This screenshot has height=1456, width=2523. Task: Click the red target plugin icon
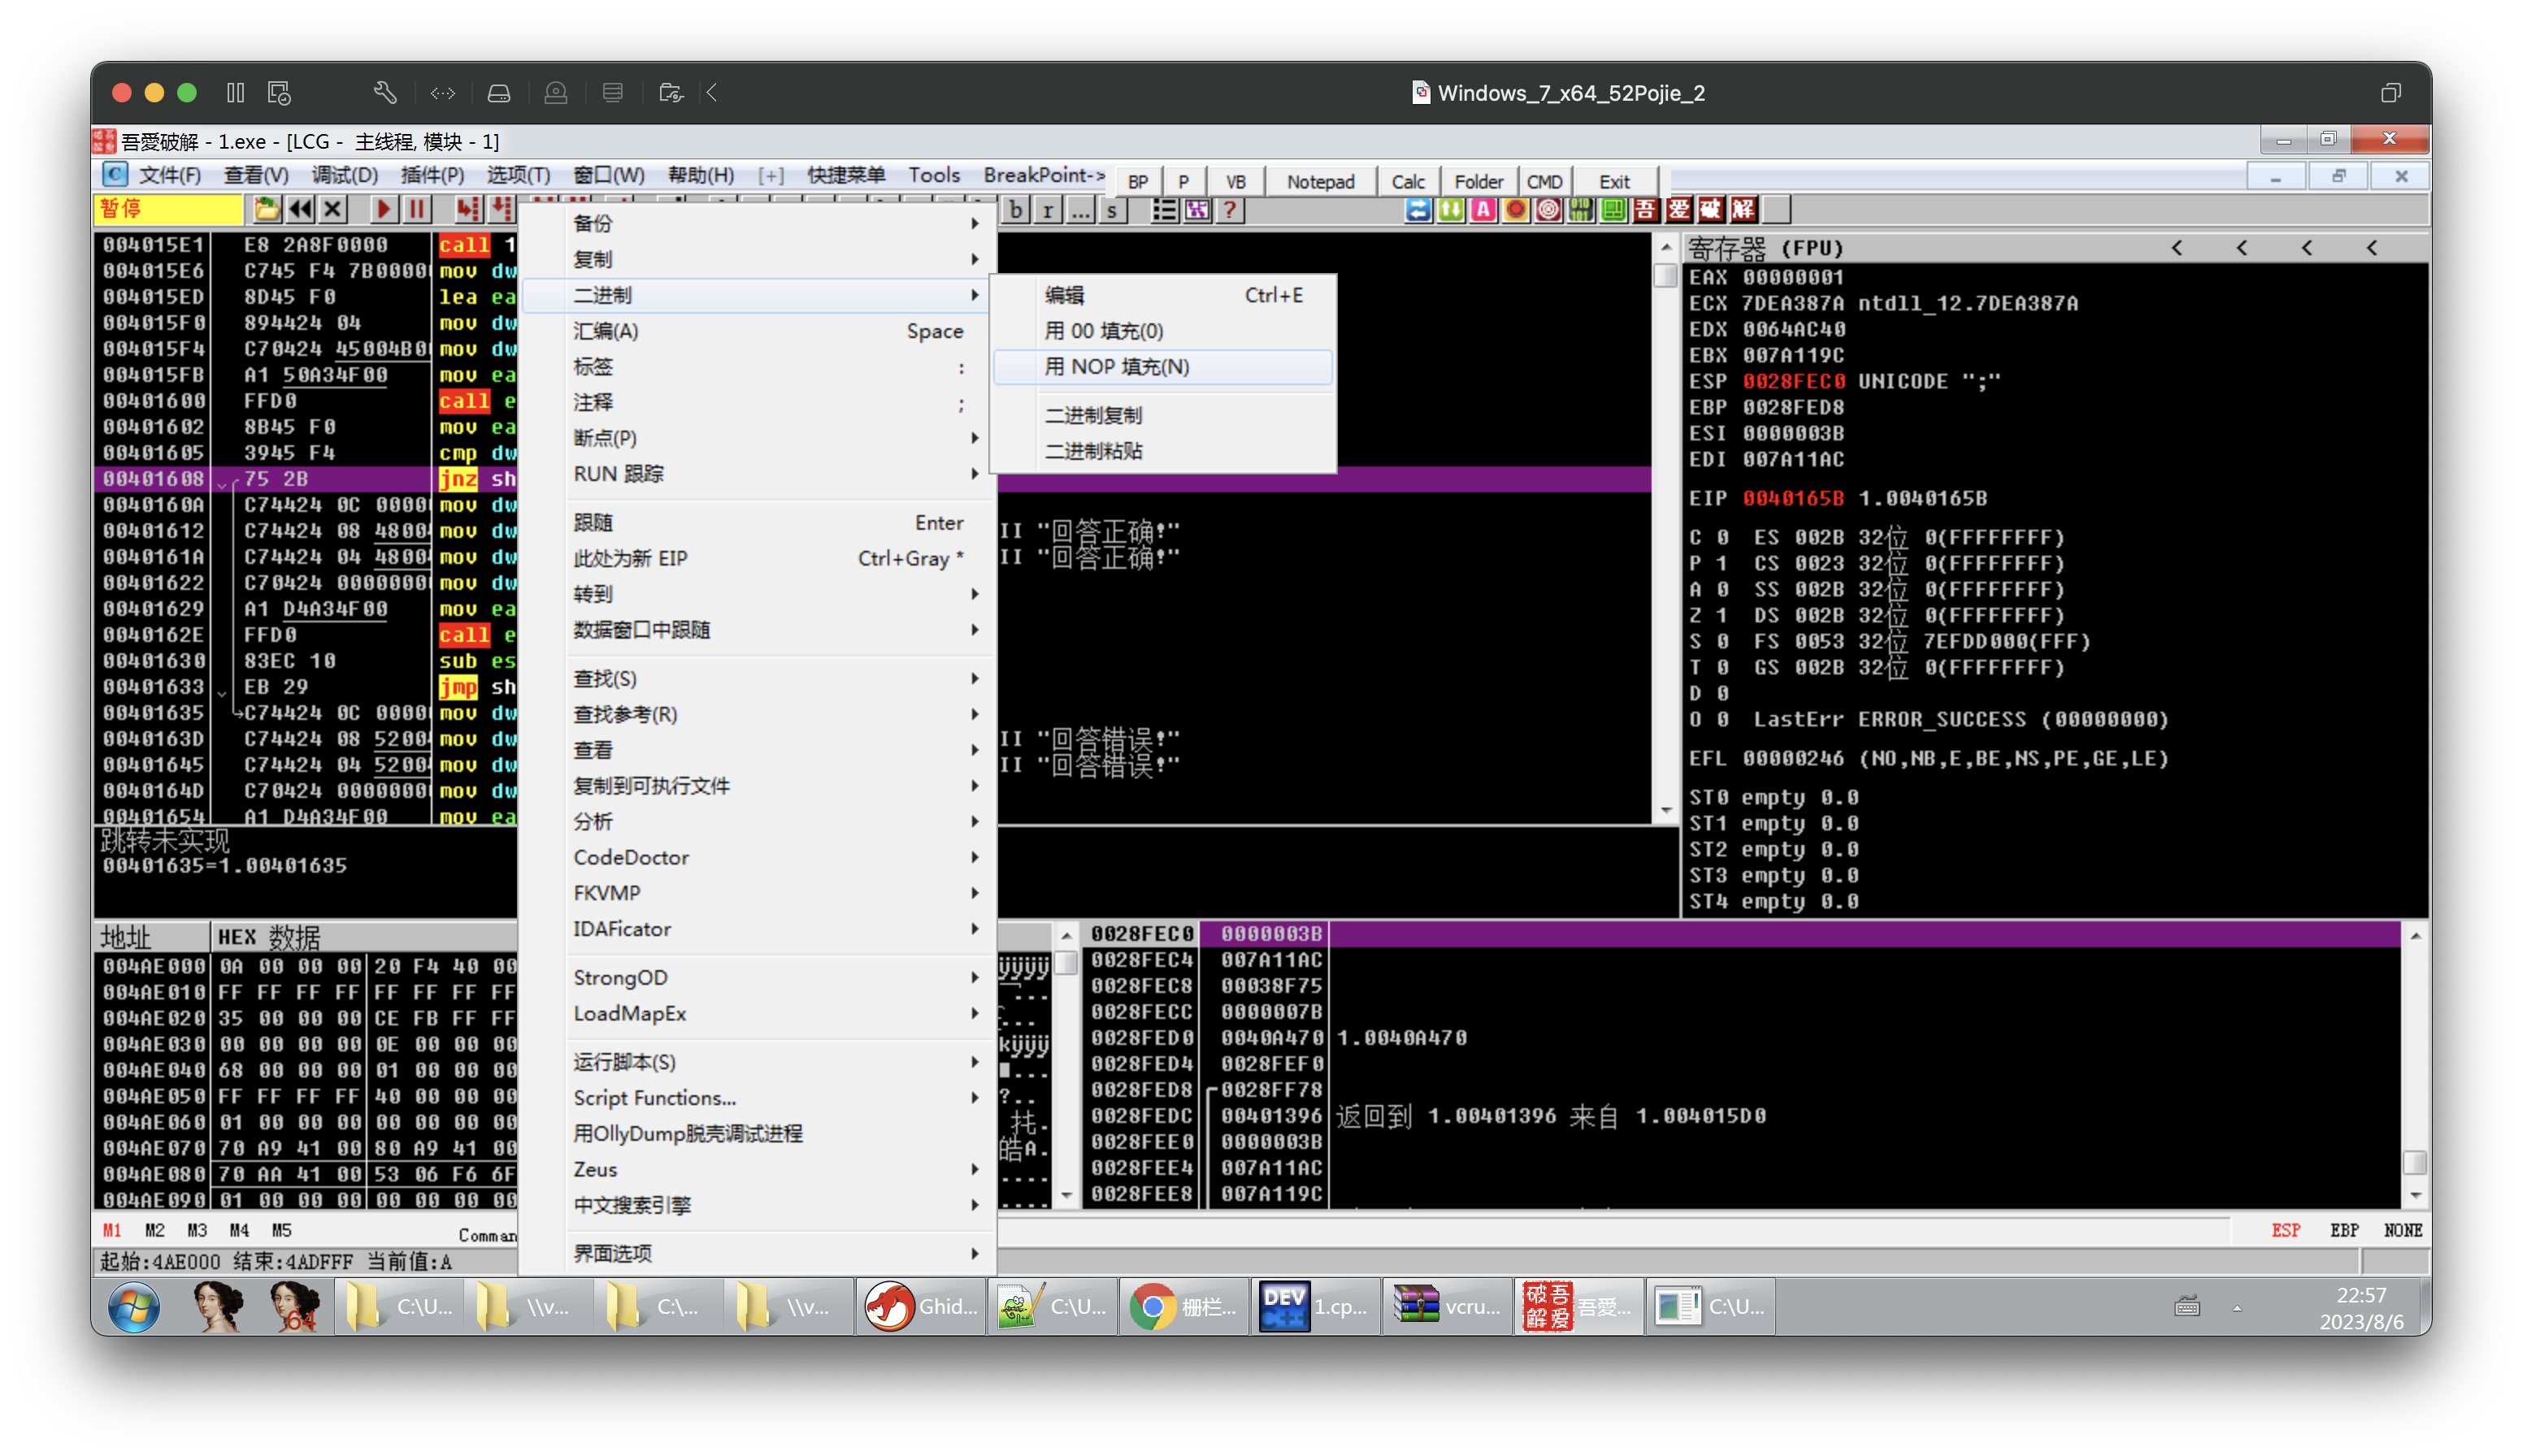pos(1548,210)
